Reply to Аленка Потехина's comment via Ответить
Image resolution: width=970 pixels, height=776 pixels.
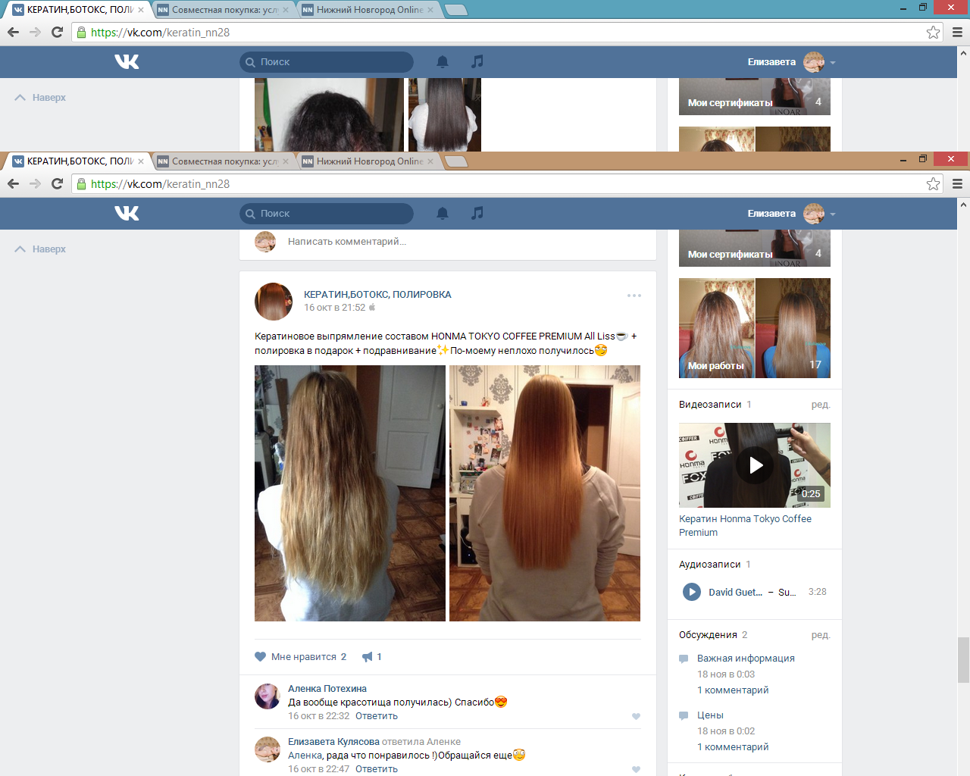pyautogui.click(x=377, y=716)
